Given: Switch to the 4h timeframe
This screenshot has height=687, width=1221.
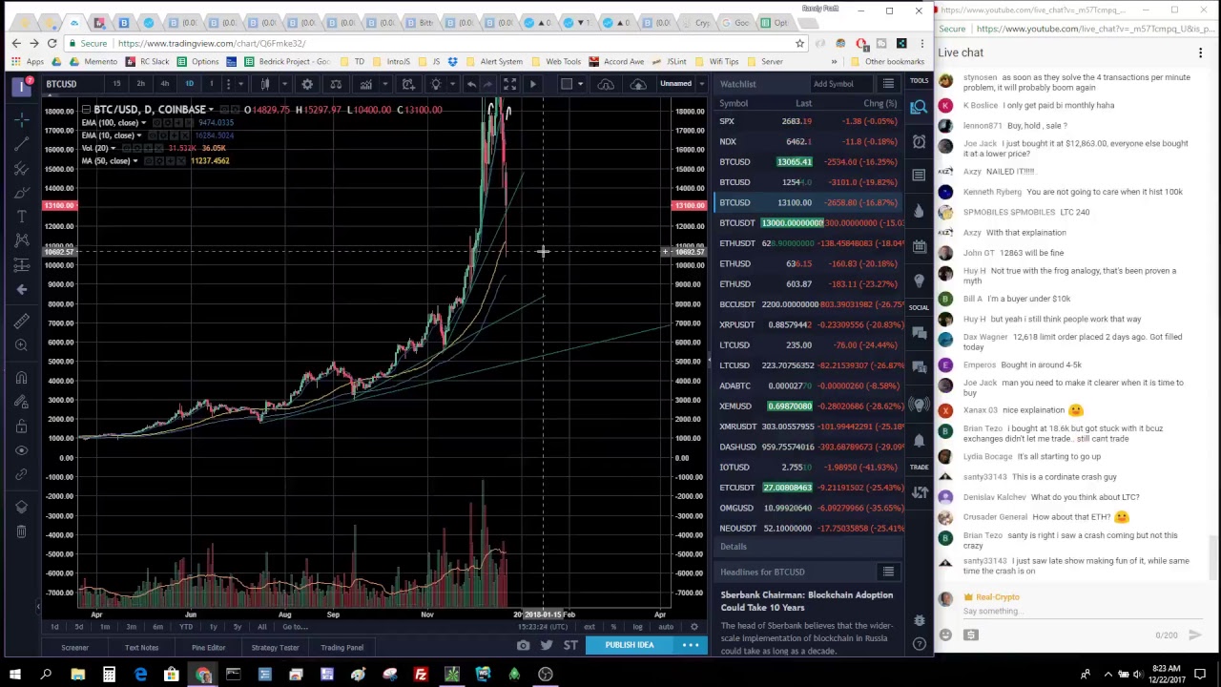Looking at the screenshot, I should click(x=164, y=84).
